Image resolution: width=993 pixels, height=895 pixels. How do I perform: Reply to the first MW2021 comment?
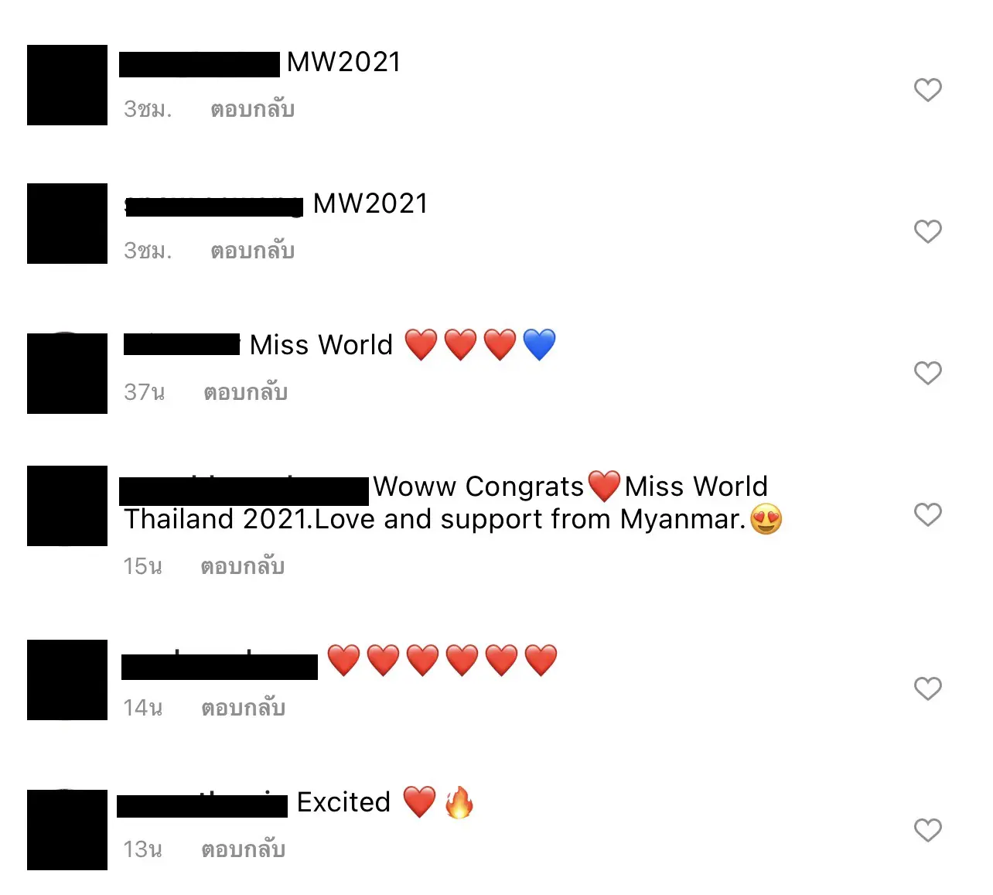[252, 109]
